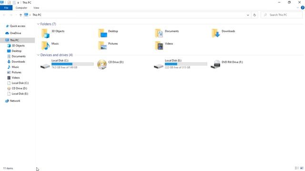Click the Back navigation arrow
The width and height of the screenshot is (305, 171).
[4, 15]
